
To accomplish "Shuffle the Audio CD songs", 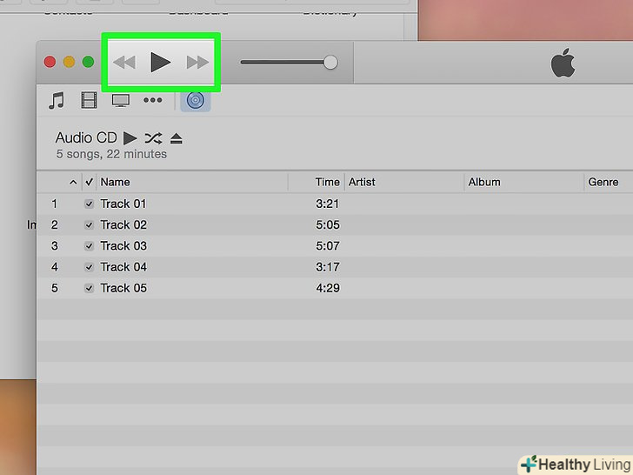I will 153,138.
